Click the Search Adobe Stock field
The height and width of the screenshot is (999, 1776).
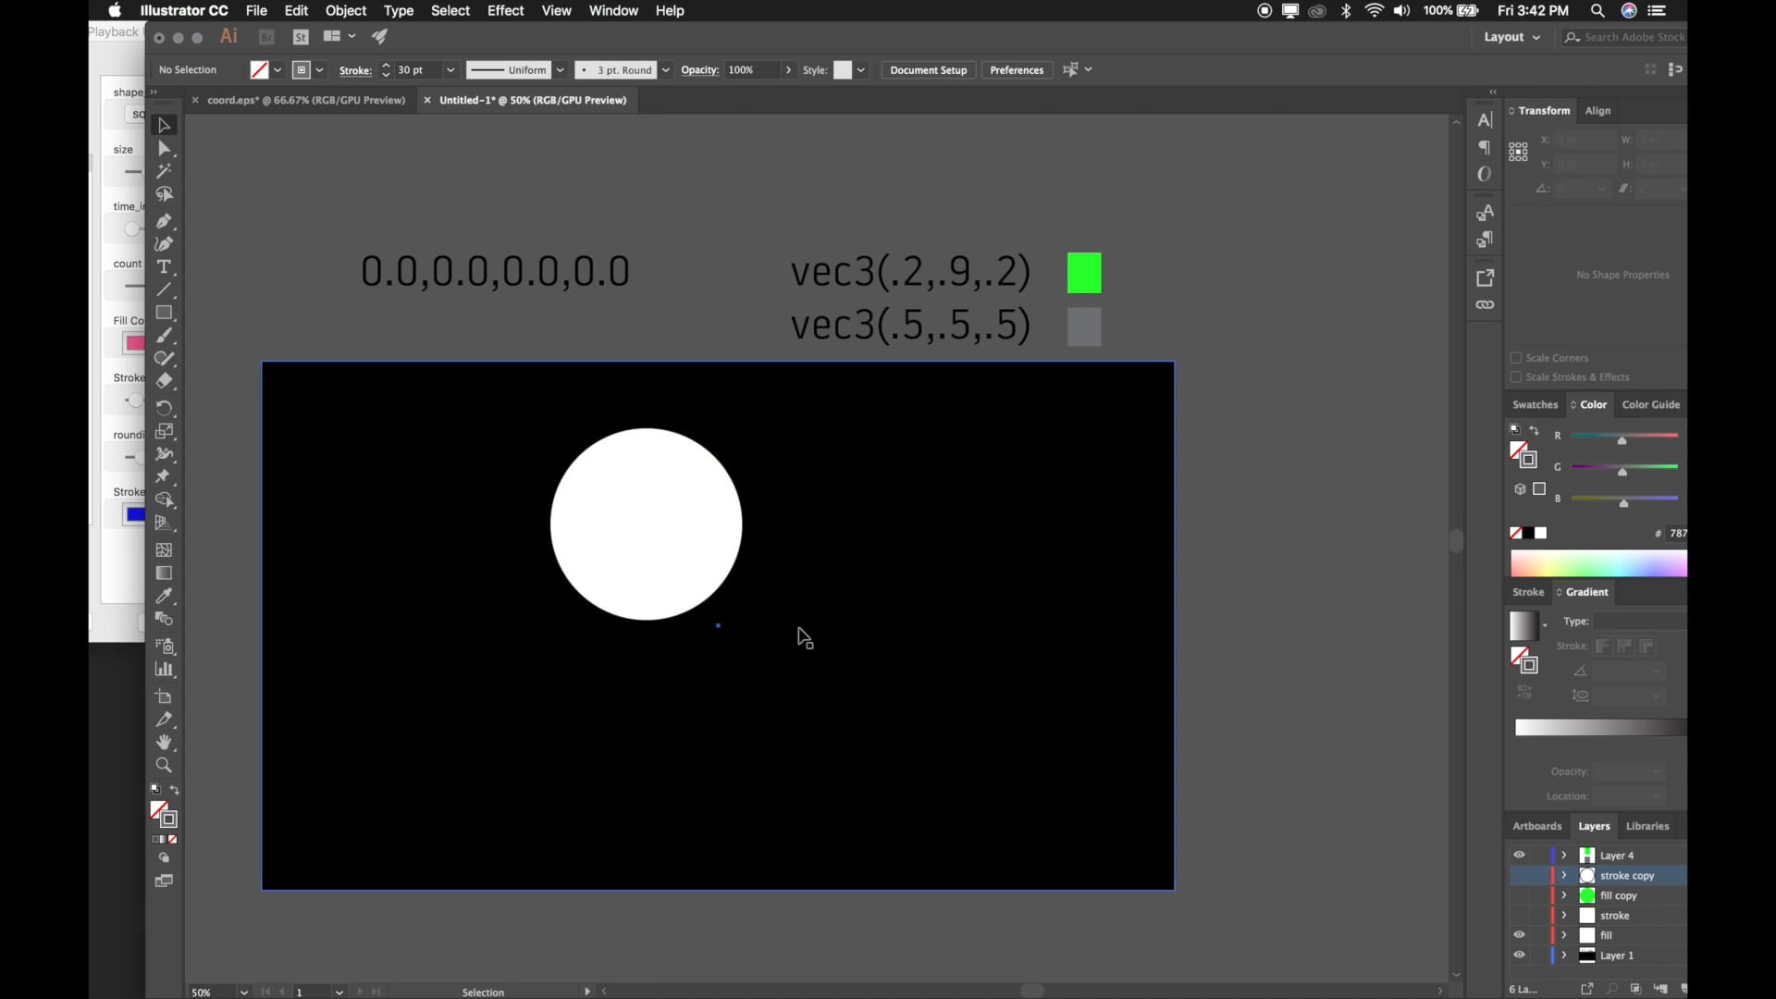[1633, 37]
